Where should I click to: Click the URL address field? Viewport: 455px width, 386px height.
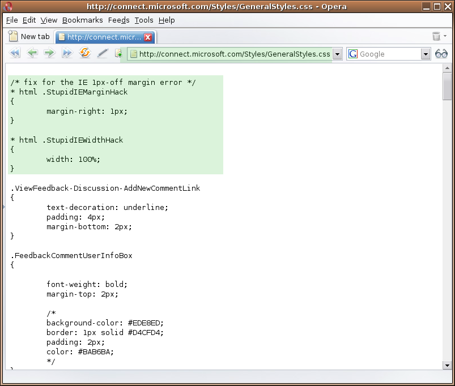click(x=234, y=54)
